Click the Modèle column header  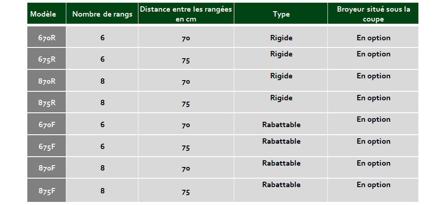pos(47,13)
